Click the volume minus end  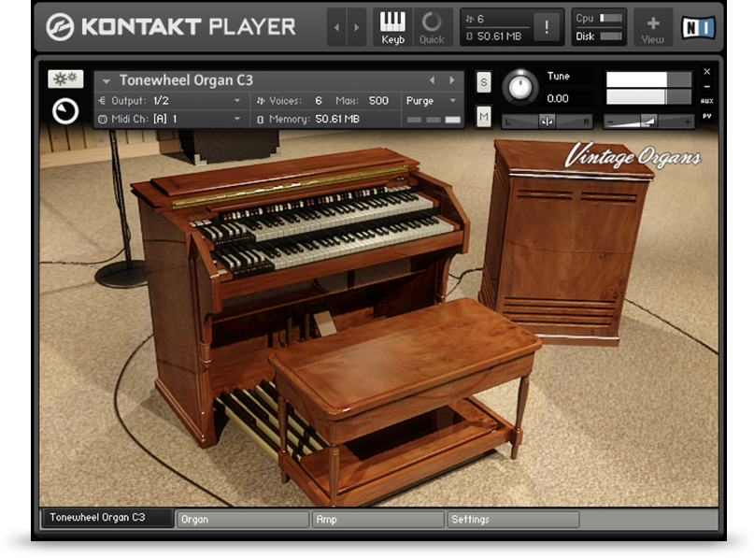(610, 122)
